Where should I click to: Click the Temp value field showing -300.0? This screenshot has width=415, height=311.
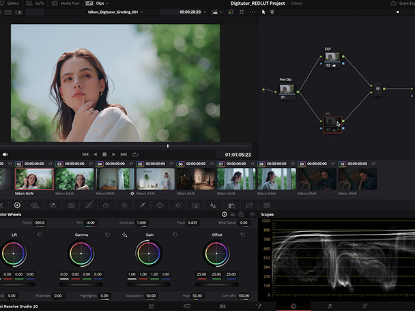tap(40, 222)
